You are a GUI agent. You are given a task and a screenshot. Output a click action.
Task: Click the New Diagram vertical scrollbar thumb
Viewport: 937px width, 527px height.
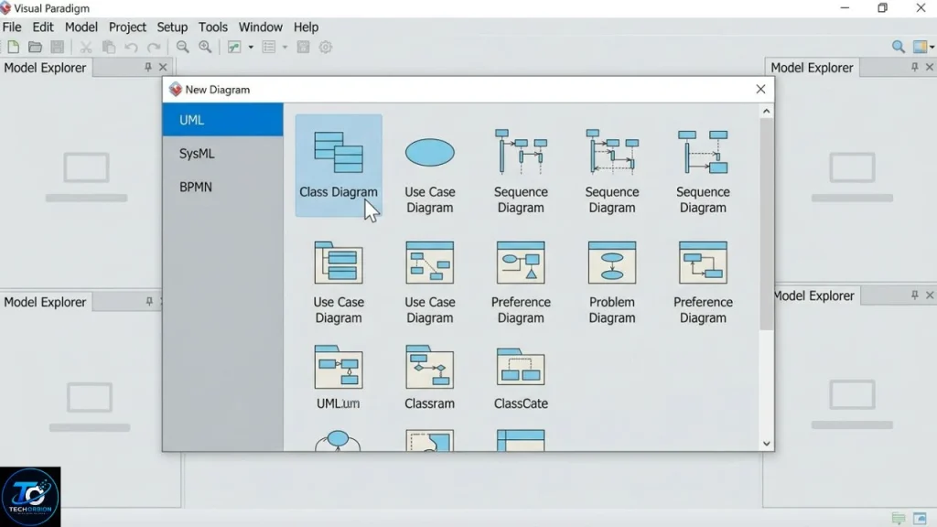tap(766, 224)
